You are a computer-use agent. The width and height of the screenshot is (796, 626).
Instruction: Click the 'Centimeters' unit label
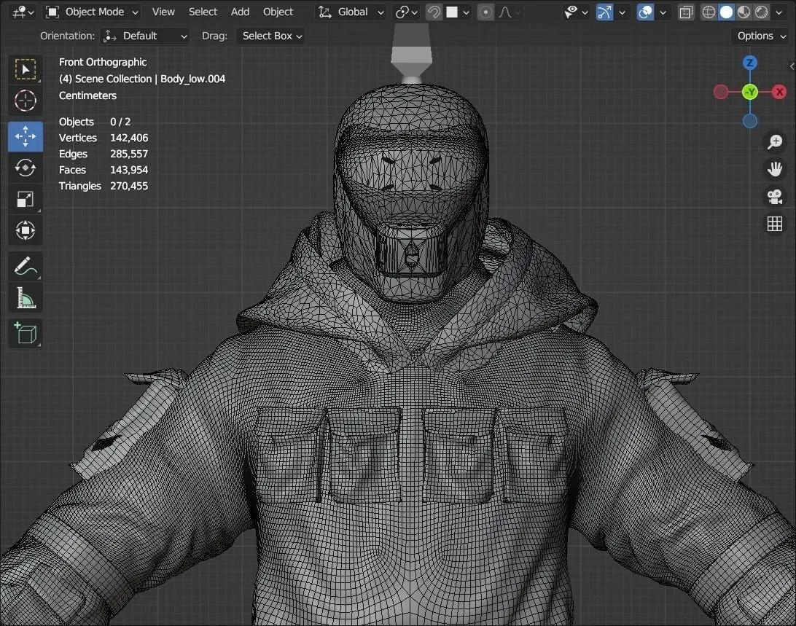coord(87,95)
